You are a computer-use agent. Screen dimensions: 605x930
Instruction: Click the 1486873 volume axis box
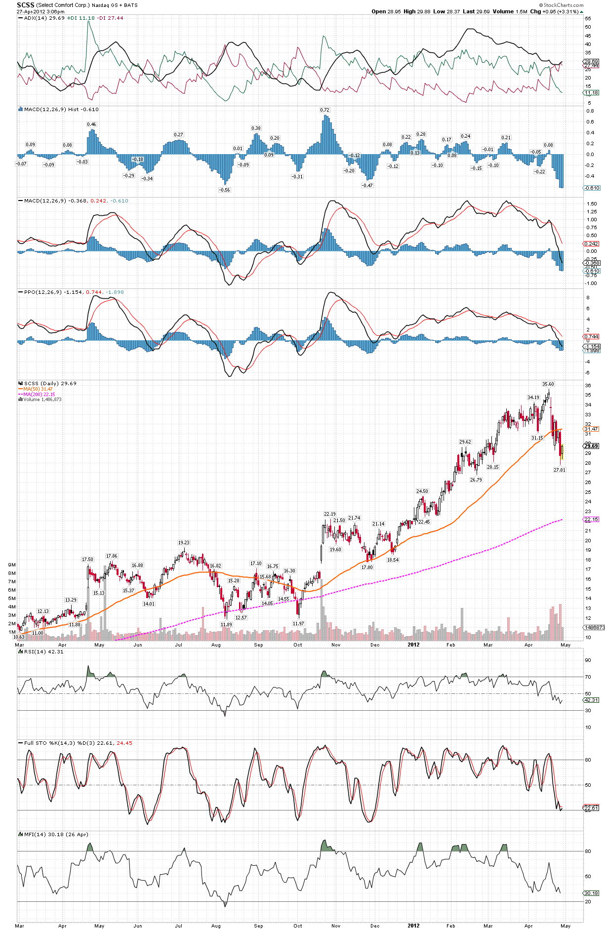(594, 627)
